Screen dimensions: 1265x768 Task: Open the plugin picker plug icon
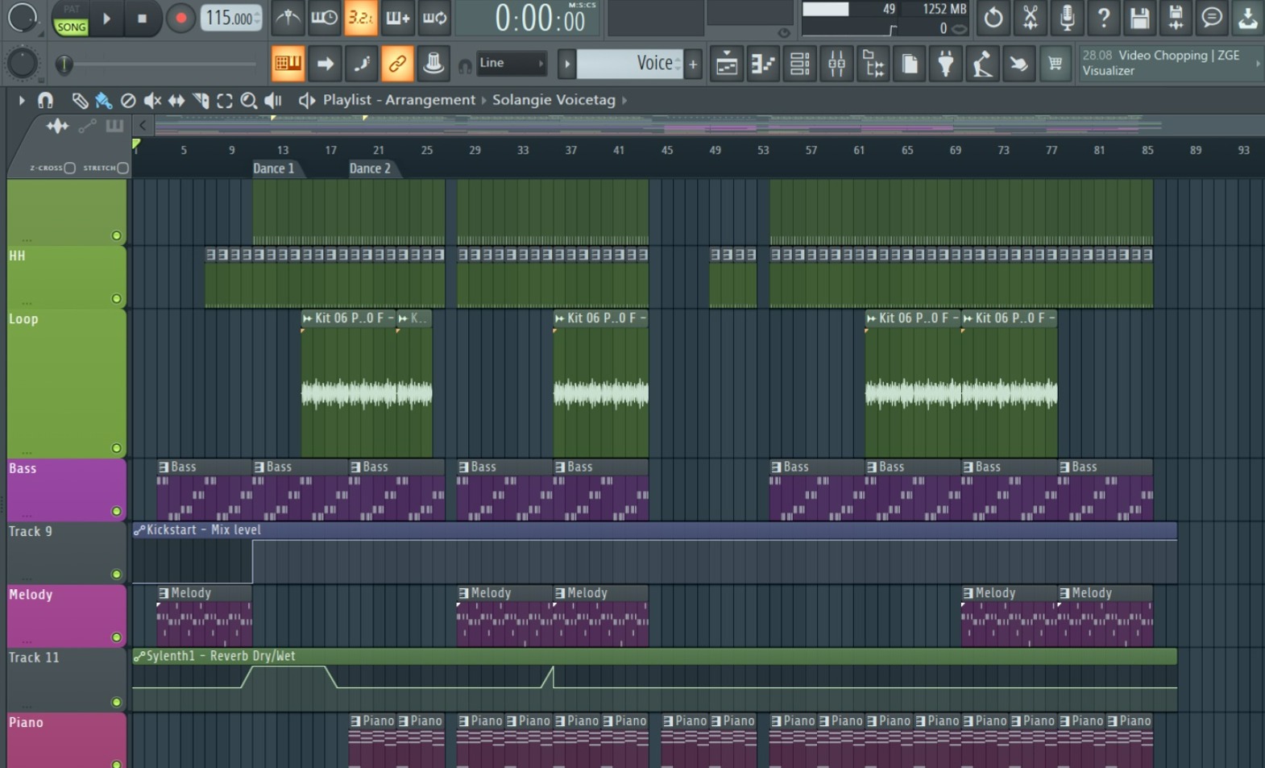(946, 64)
